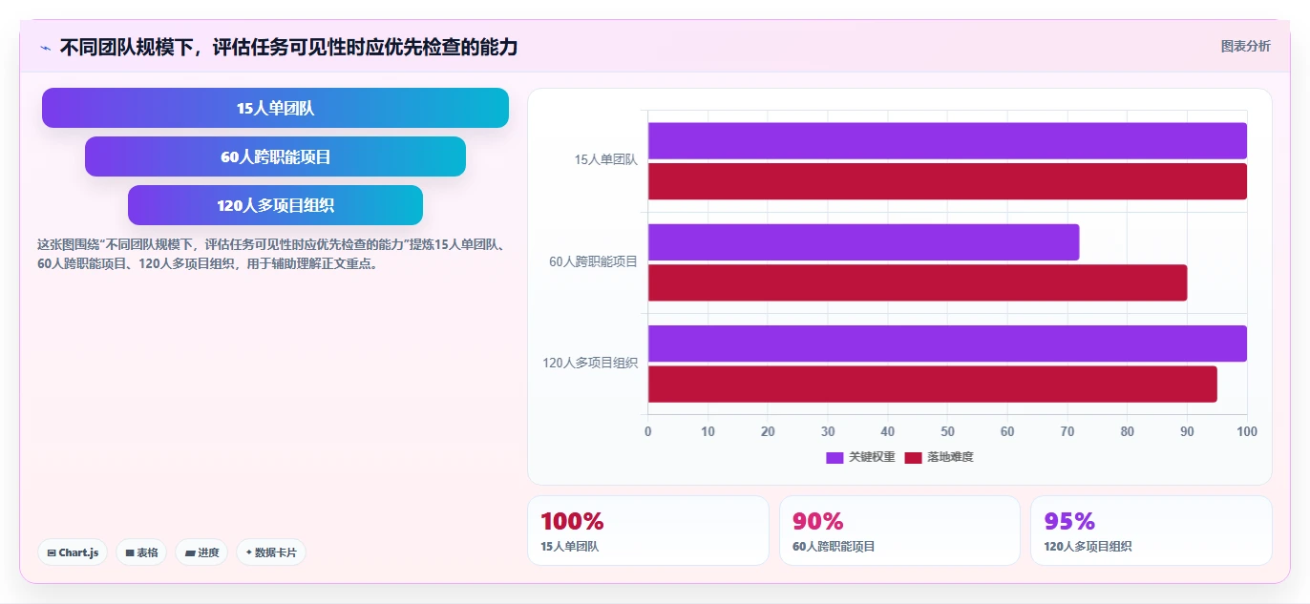Click the 图表分析 label
This screenshot has height=604, width=1310.
1245,46
